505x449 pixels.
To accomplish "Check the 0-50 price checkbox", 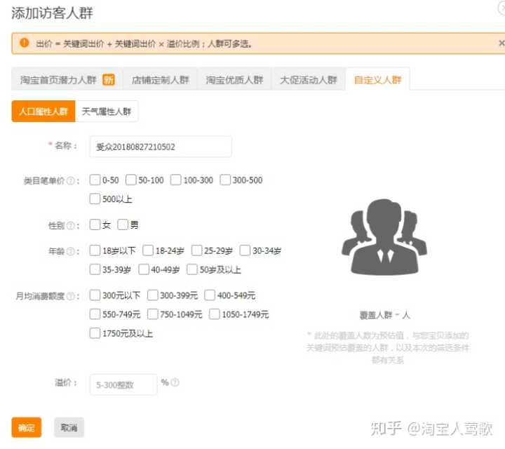I will (x=95, y=180).
